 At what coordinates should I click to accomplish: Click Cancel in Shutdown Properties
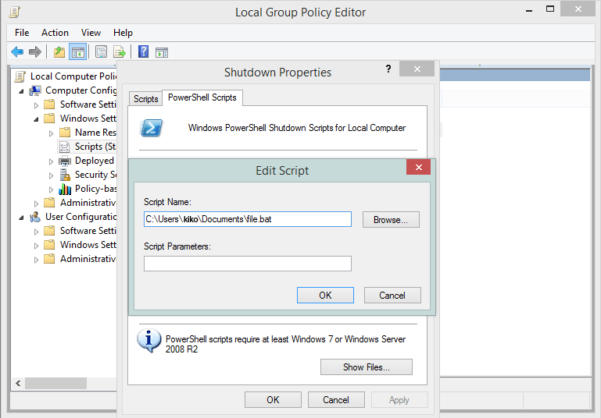[x=336, y=399]
